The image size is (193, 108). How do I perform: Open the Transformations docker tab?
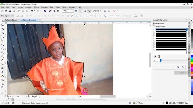189,29
